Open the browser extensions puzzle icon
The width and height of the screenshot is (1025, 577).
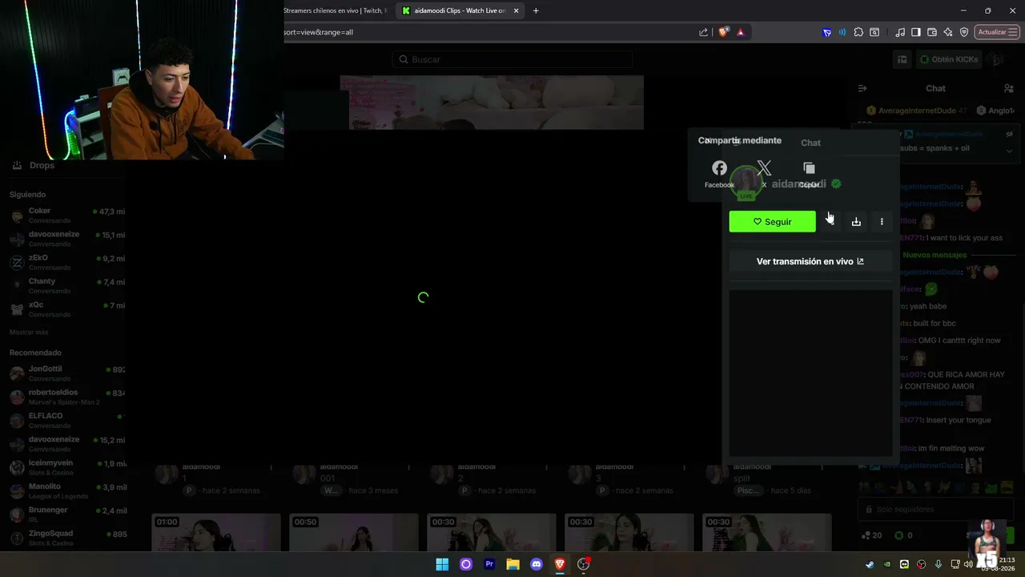[x=858, y=32]
